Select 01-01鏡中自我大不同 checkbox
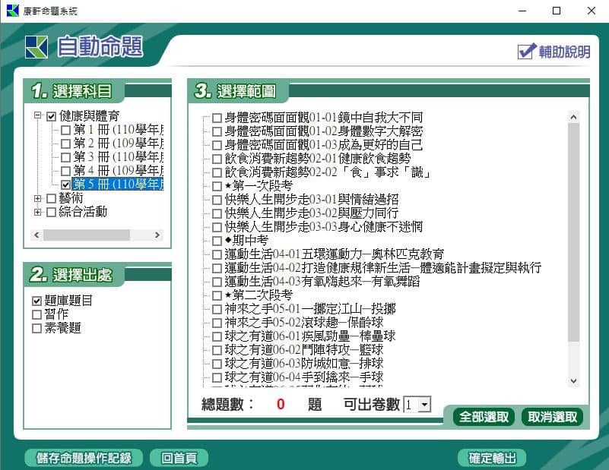The width and height of the screenshot is (609, 470). 217,118
